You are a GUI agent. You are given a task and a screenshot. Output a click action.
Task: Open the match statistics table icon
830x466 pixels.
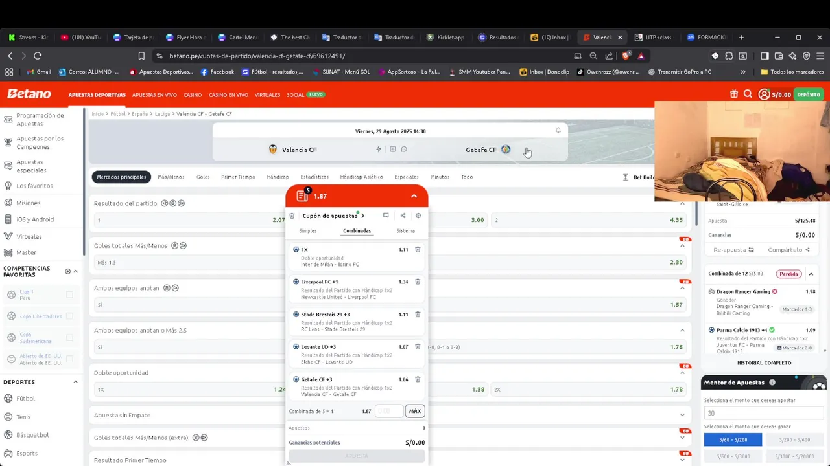(392, 150)
